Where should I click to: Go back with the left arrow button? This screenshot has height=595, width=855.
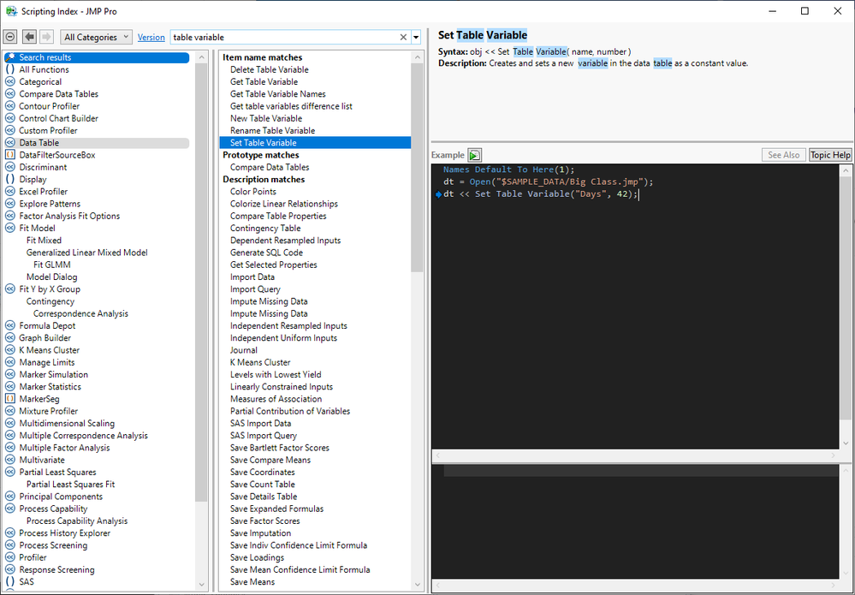click(29, 37)
